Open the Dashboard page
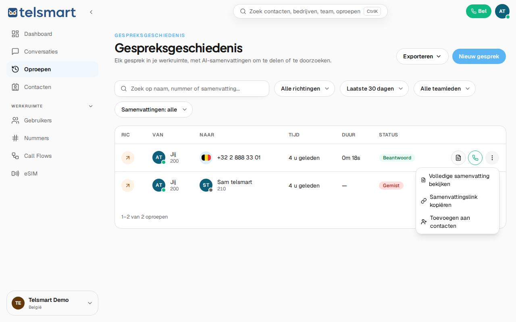The image size is (516, 322). [x=52, y=34]
